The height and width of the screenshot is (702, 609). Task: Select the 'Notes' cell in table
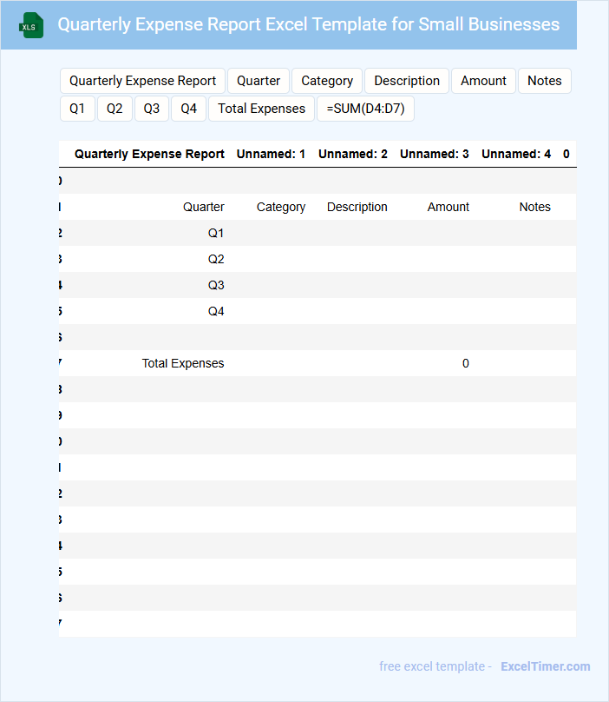(534, 207)
